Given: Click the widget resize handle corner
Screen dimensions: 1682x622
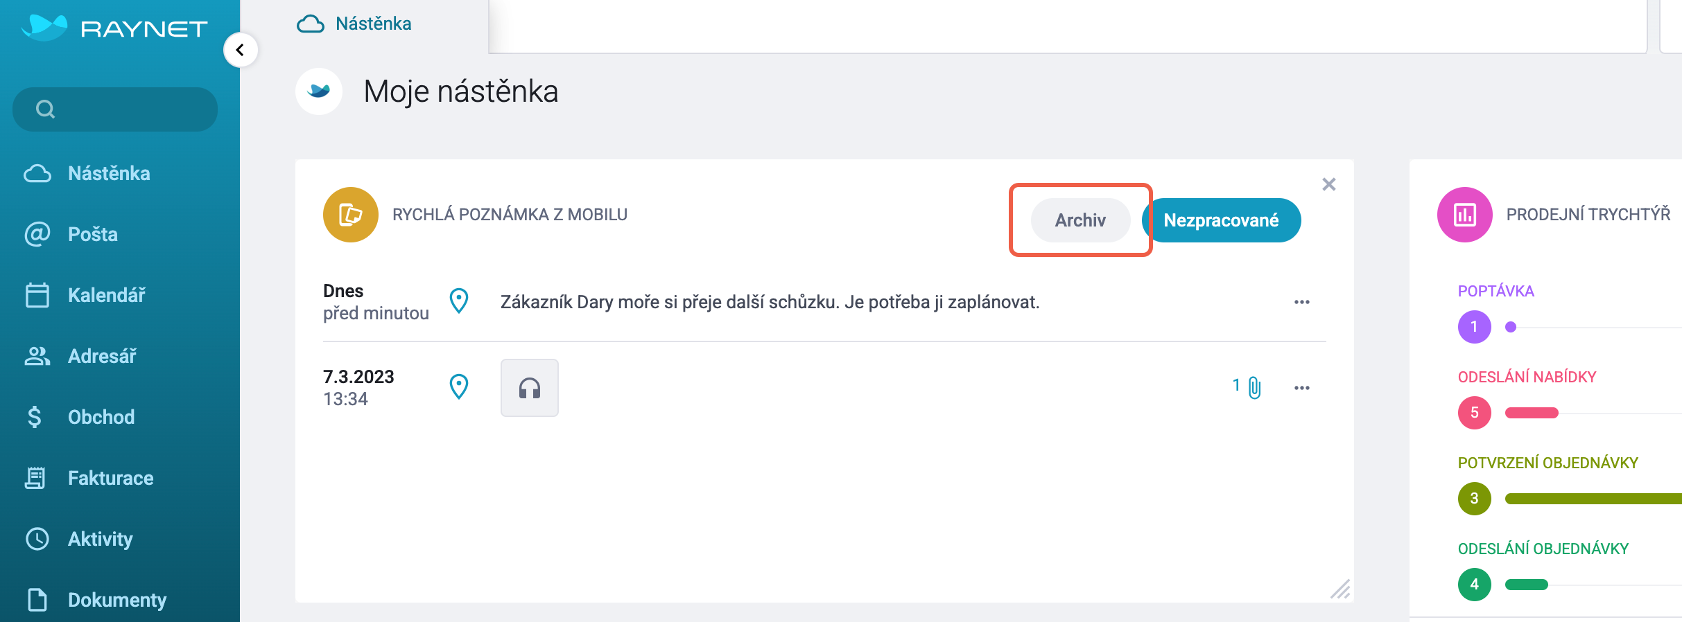Looking at the screenshot, I should pyautogui.click(x=1340, y=589).
